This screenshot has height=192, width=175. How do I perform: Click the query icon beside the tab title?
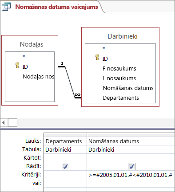(x=6, y=7)
